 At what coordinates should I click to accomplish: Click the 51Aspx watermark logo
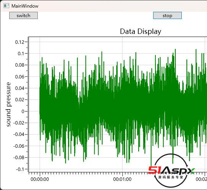171,171
